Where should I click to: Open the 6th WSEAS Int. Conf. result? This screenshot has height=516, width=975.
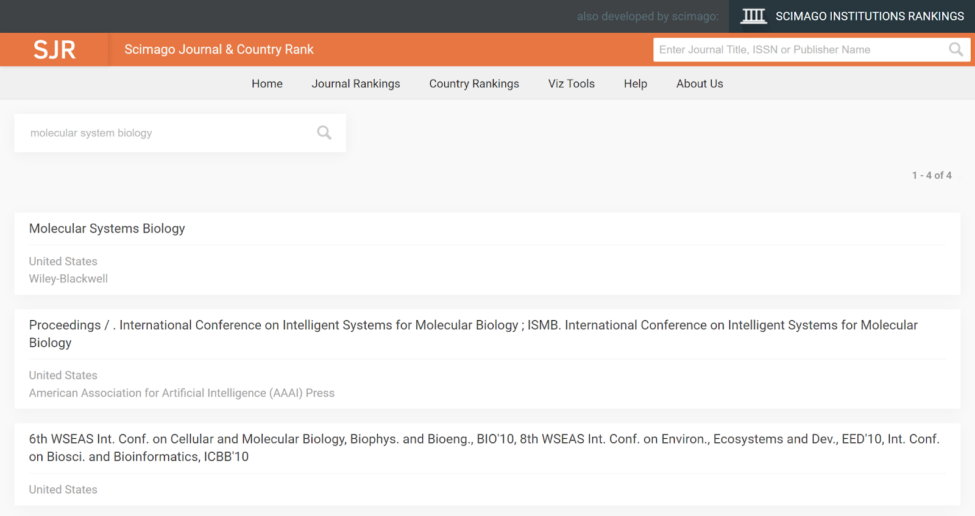click(484, 448)
